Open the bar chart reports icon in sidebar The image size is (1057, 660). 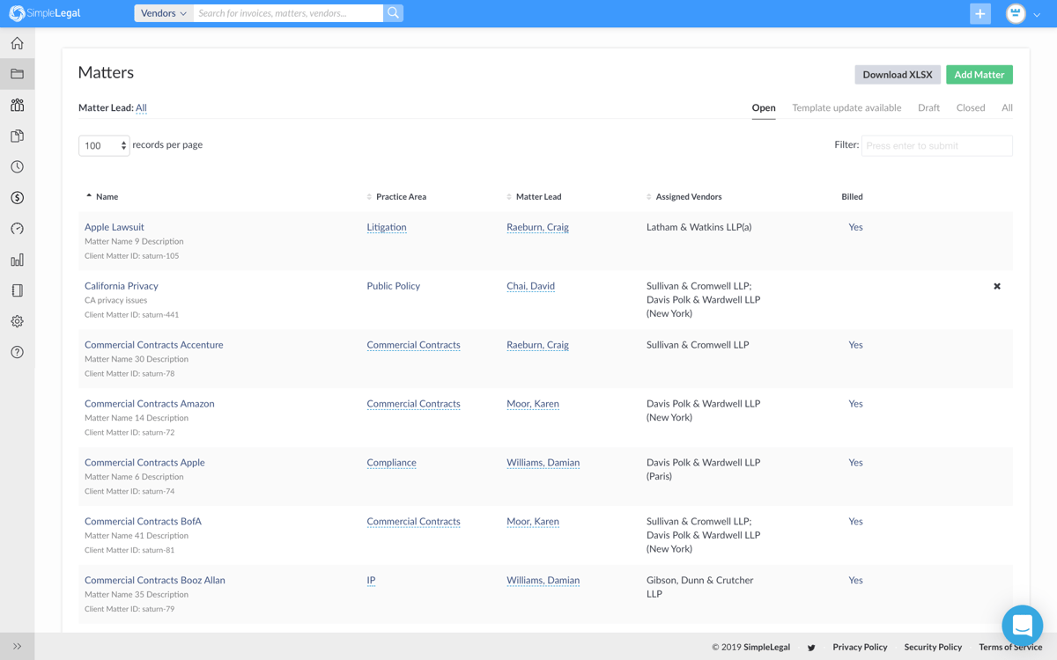17,260
